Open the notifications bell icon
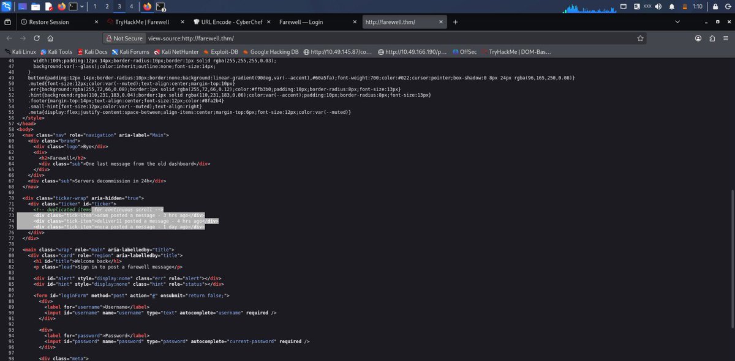 672,7
